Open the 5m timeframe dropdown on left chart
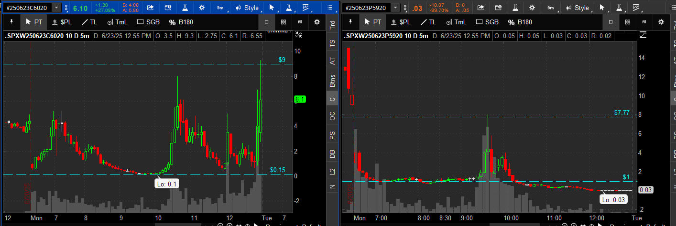This screenshot has width=676, height=226. coord(220,8)
